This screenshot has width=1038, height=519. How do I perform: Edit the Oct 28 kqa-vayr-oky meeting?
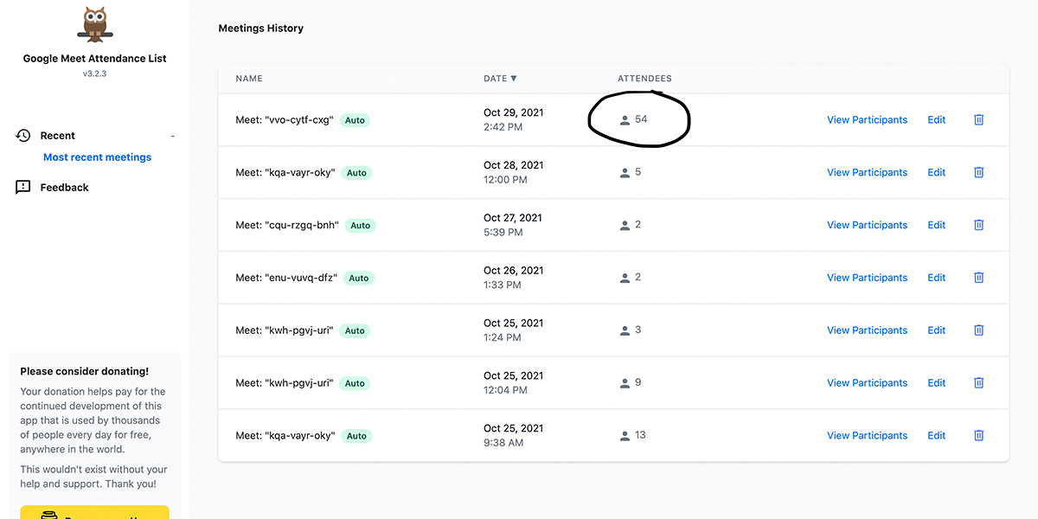coord(936,173)
